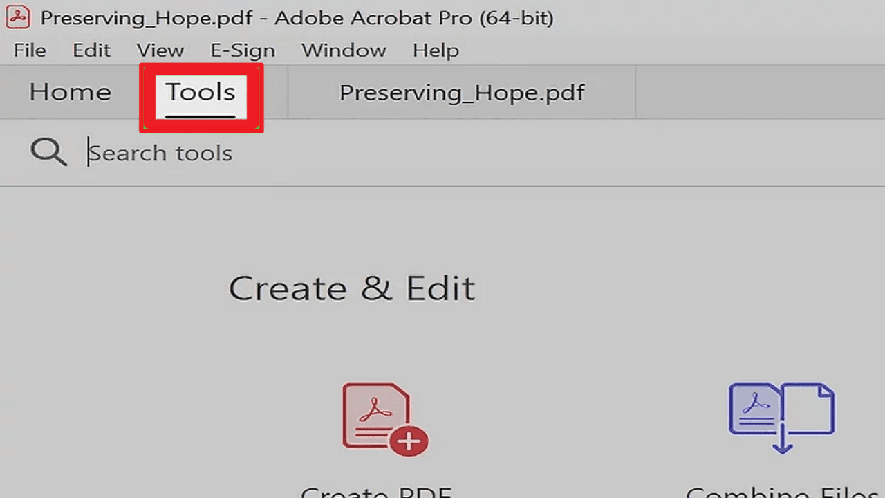Click empty tab strip right of document tab
The image size is (885, 498).
click(759, 93)
